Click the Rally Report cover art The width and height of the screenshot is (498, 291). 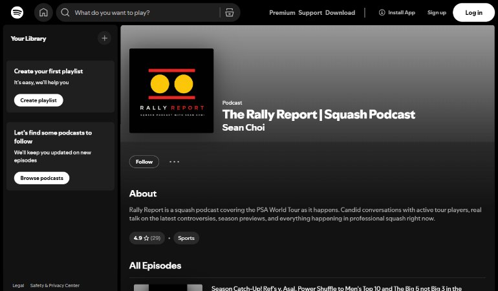click(x=171, y=91)
